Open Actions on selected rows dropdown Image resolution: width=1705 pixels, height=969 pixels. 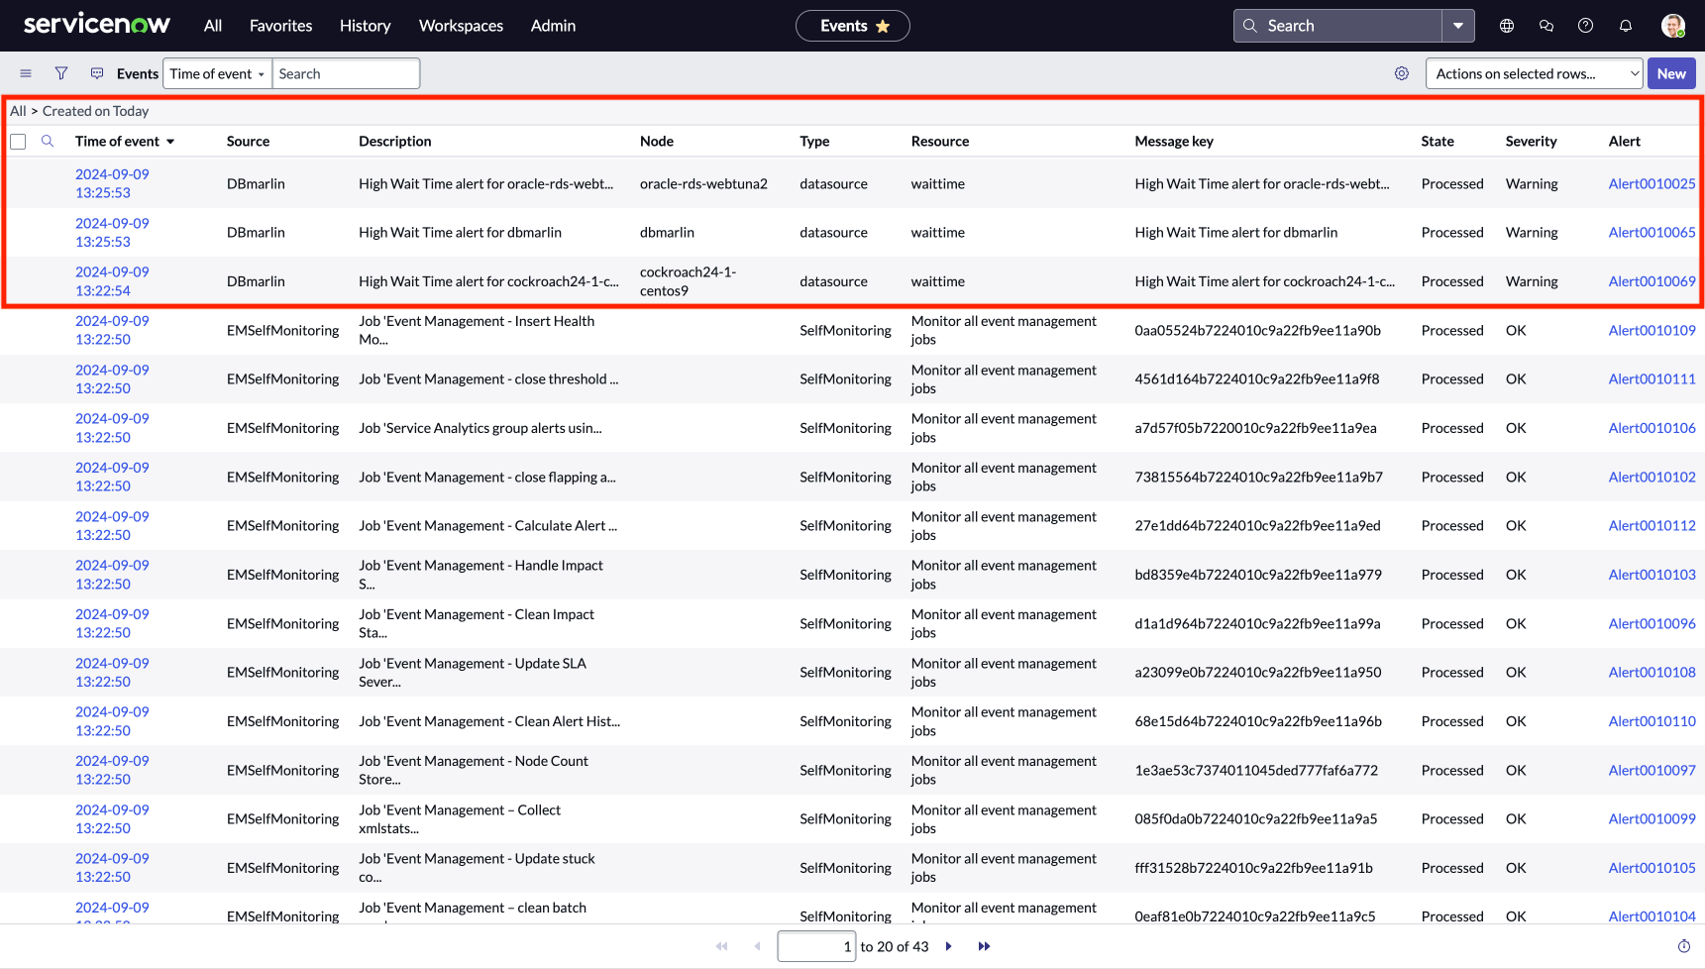pyautogui.click(x=1535, y=73)
